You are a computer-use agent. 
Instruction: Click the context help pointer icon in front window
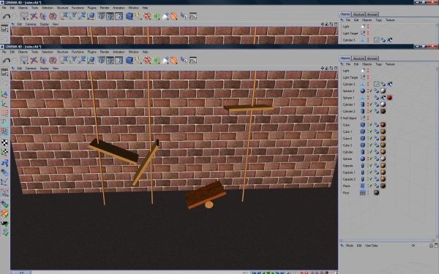point(184,60)
